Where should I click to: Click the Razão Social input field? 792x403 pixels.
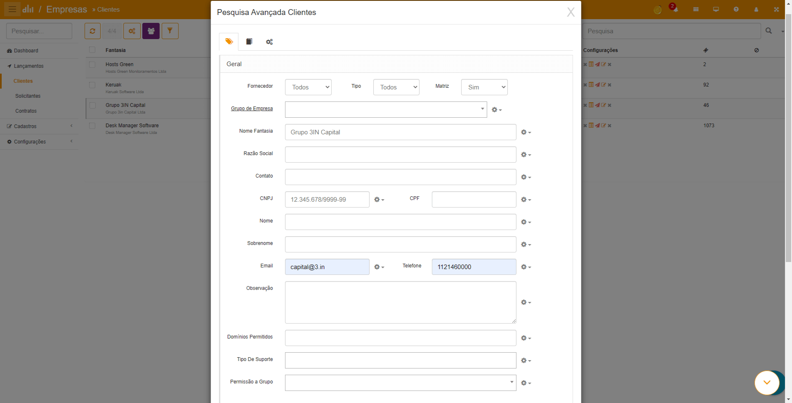point(400,155)
